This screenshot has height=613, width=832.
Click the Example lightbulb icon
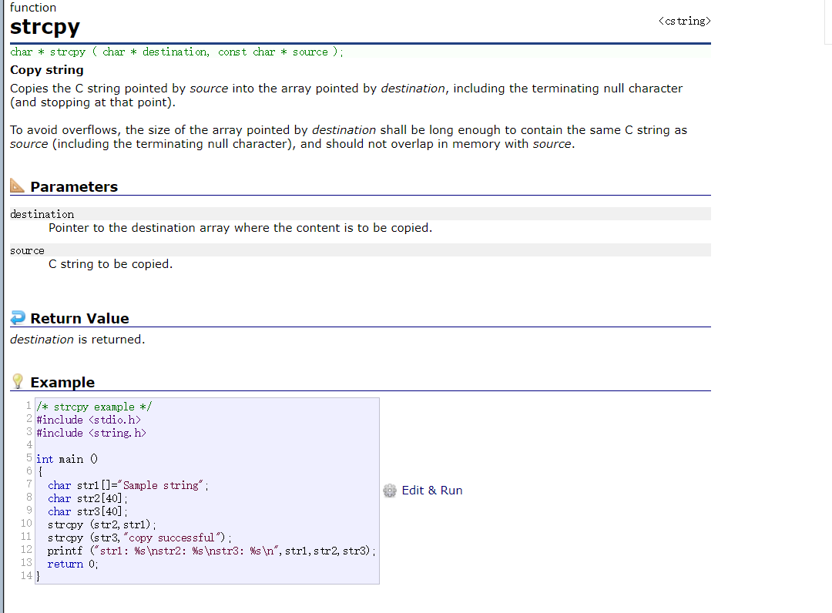point(18,381)
